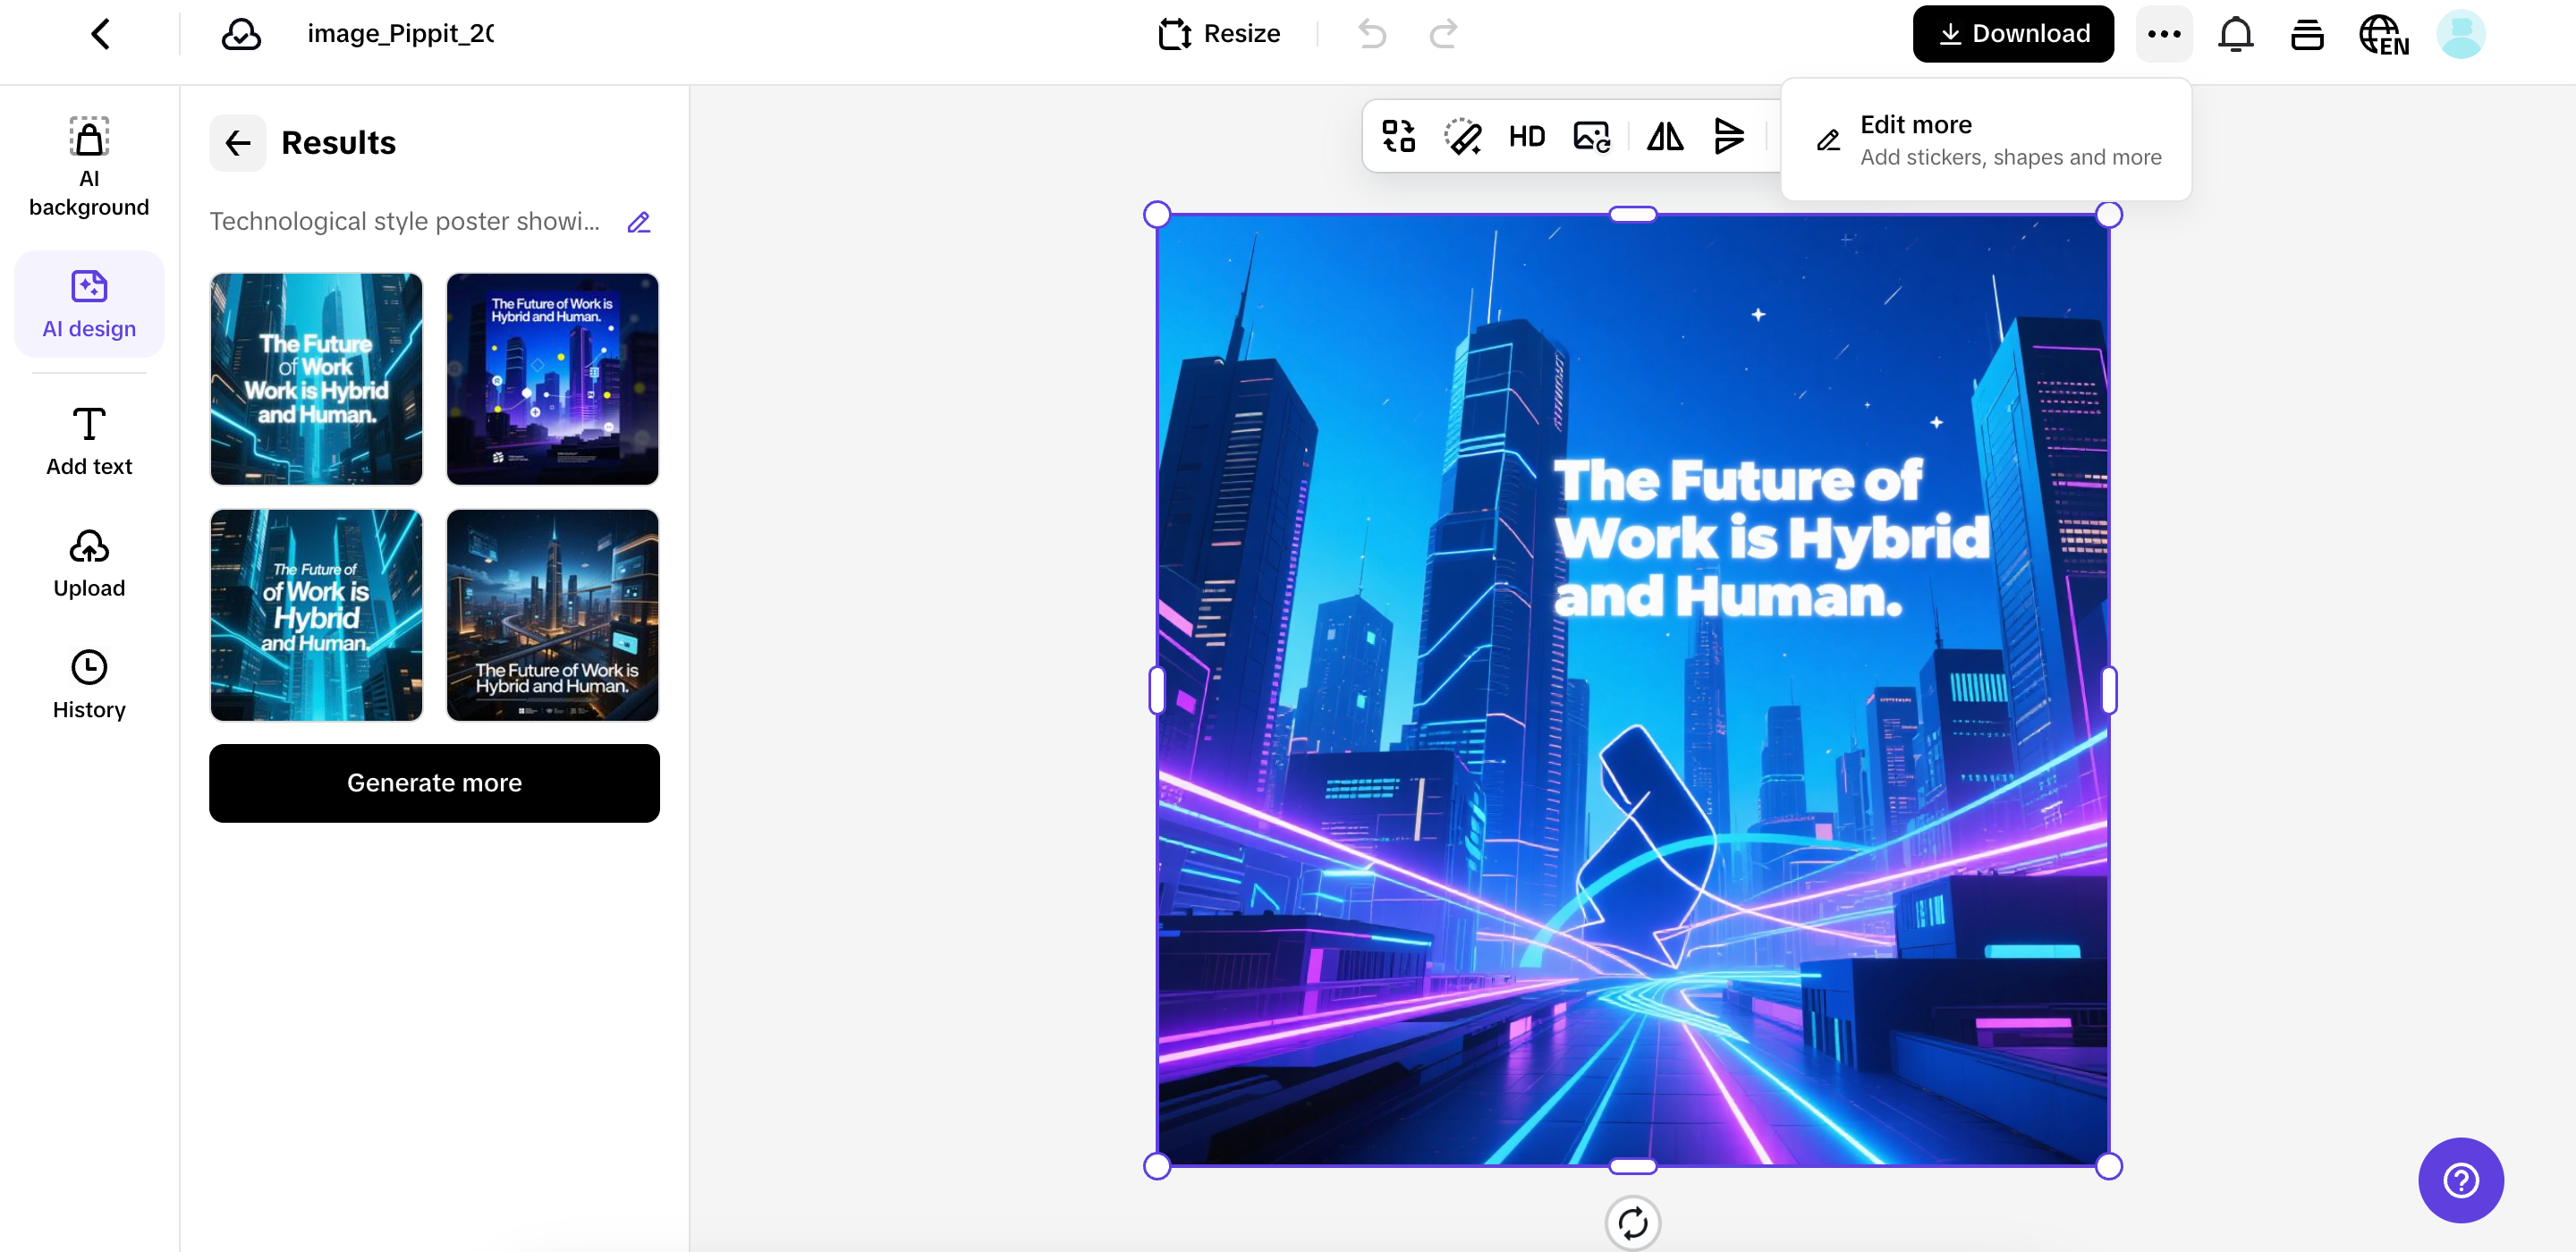2576x1252 pixels.
Task: Open the notifications bell
Action: (x=2235, y=34)
